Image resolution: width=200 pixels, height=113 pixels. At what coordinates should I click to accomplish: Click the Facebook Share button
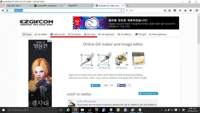(x=121, y=85)
